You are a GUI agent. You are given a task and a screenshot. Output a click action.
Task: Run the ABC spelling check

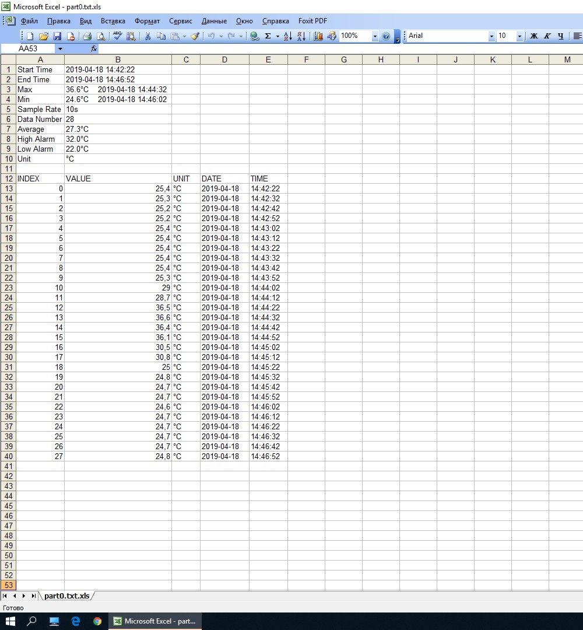click(117, 36)
